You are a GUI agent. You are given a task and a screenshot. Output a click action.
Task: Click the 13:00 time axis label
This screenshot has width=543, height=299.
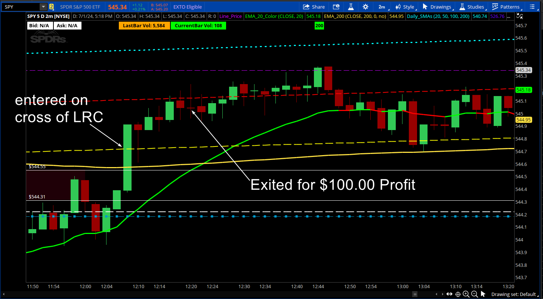pos(403,286)
